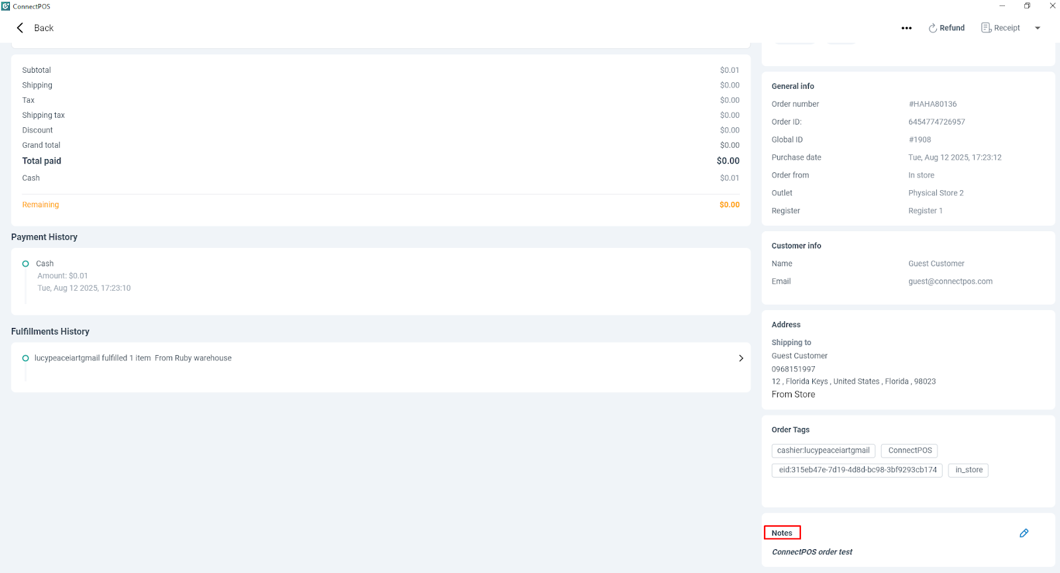This screenshot has width=1060, height=573.
Task: Open the lucypeaceiartgmail fulfilled item row
Action: pos(133,358)
